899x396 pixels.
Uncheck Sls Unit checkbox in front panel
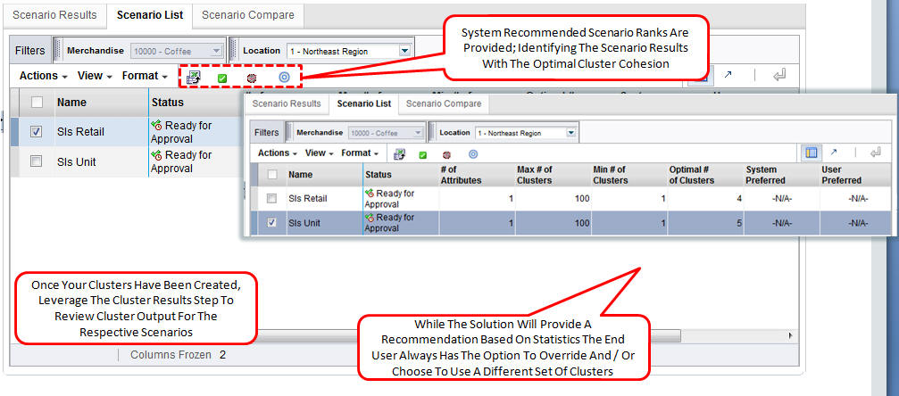pos(272,222)
